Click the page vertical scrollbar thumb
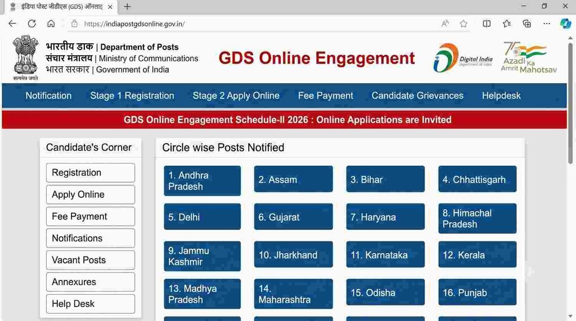 [x=570, y=103]
